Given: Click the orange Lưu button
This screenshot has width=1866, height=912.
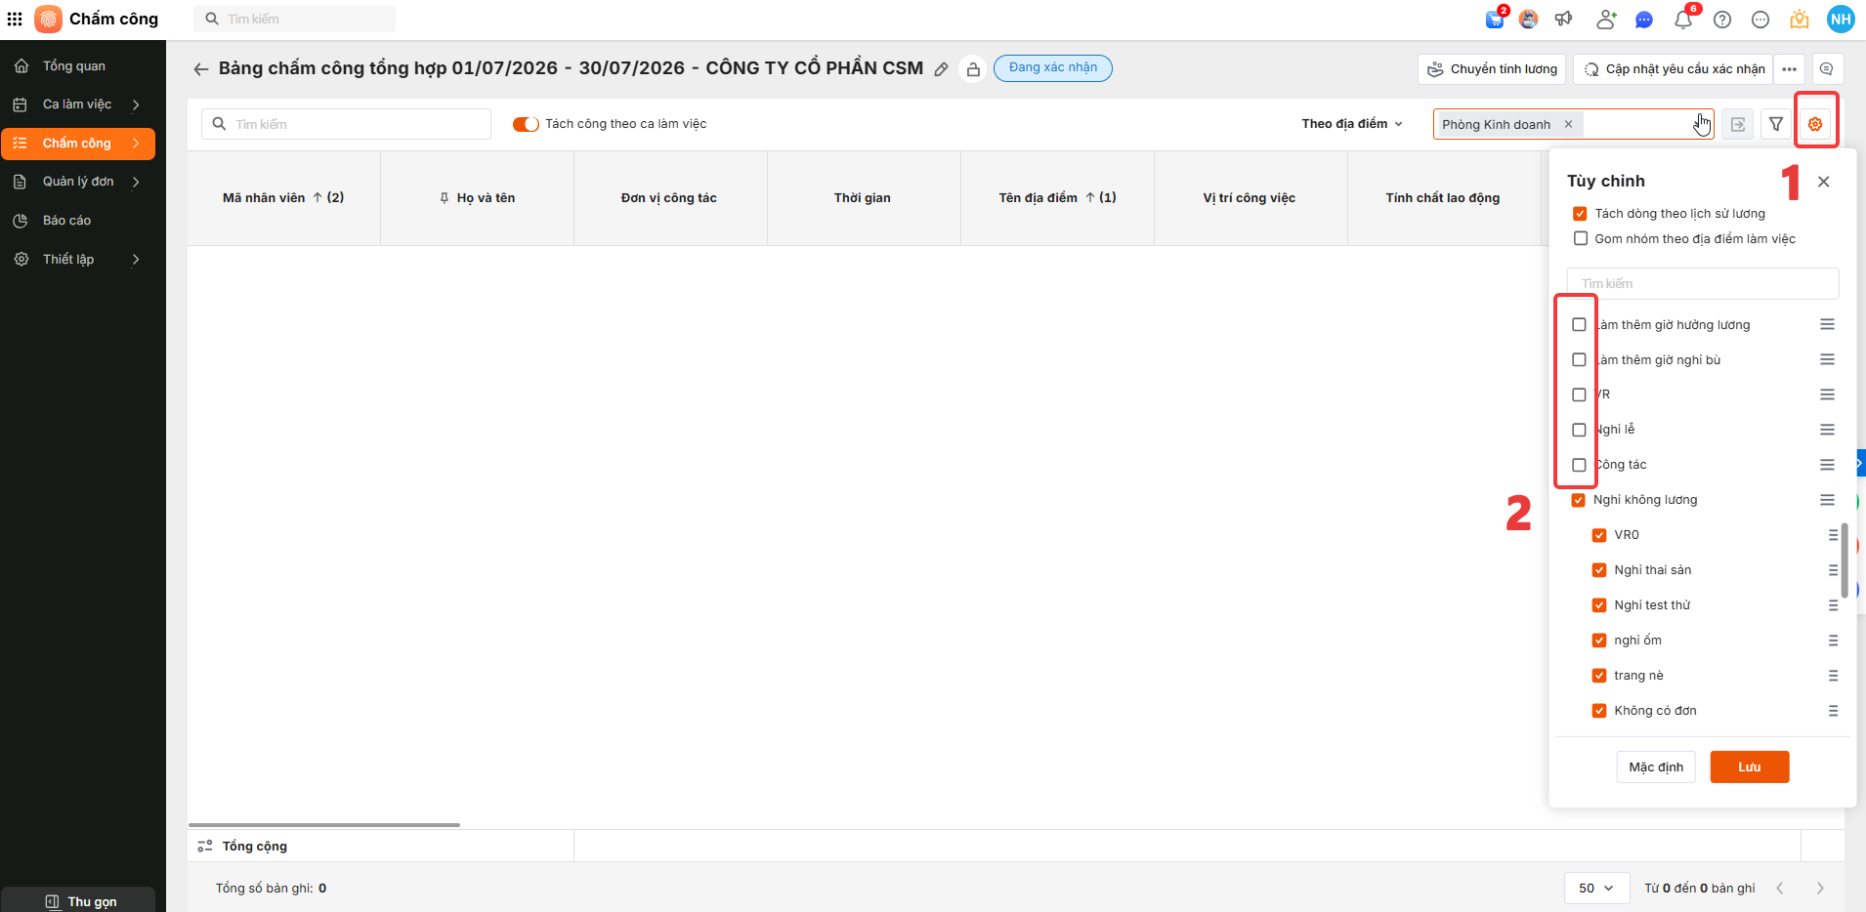Looking at the screenshot, I should 1750,767.
